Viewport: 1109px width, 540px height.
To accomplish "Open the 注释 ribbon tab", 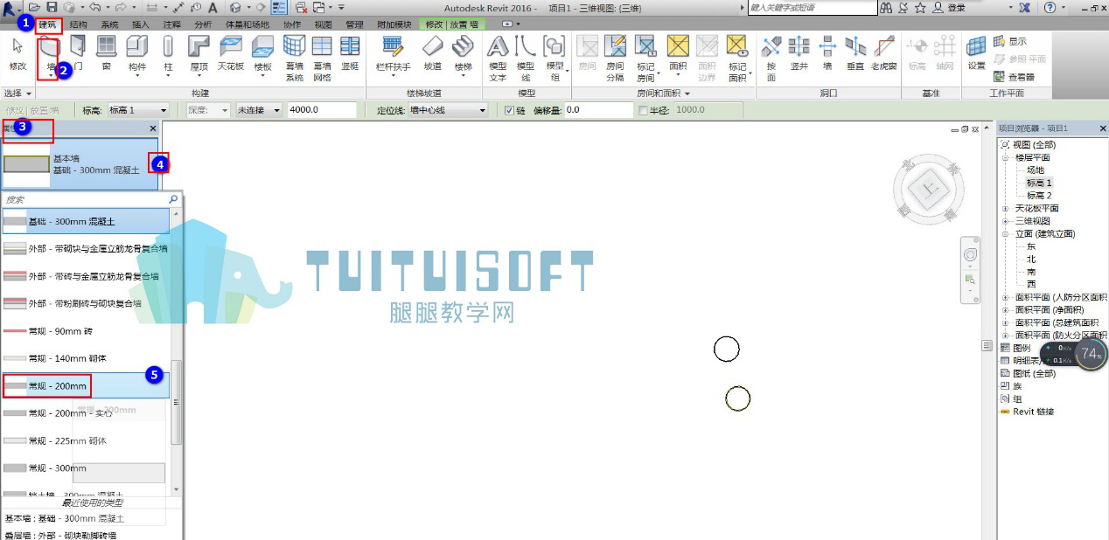I will [172, 24].
